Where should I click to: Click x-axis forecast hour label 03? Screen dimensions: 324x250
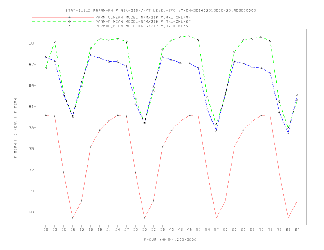(55, 230)
